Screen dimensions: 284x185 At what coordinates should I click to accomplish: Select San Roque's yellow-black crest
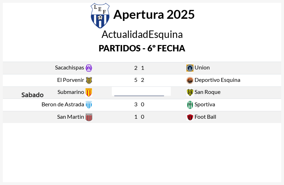point(190,92)
